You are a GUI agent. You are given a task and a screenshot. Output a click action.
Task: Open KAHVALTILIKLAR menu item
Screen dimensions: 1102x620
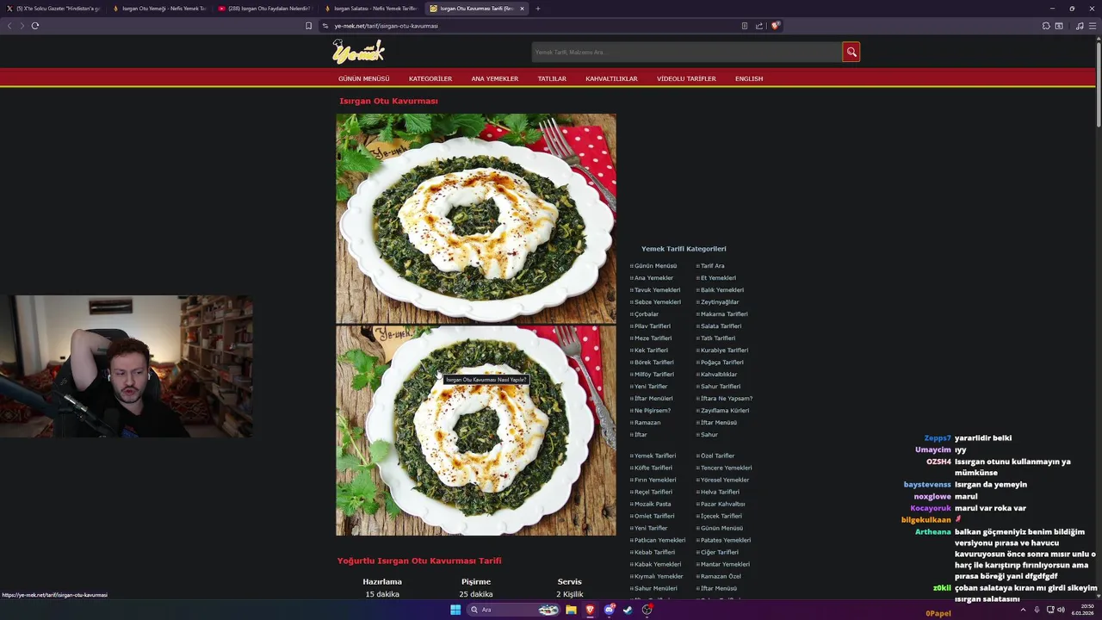point(611,78)
